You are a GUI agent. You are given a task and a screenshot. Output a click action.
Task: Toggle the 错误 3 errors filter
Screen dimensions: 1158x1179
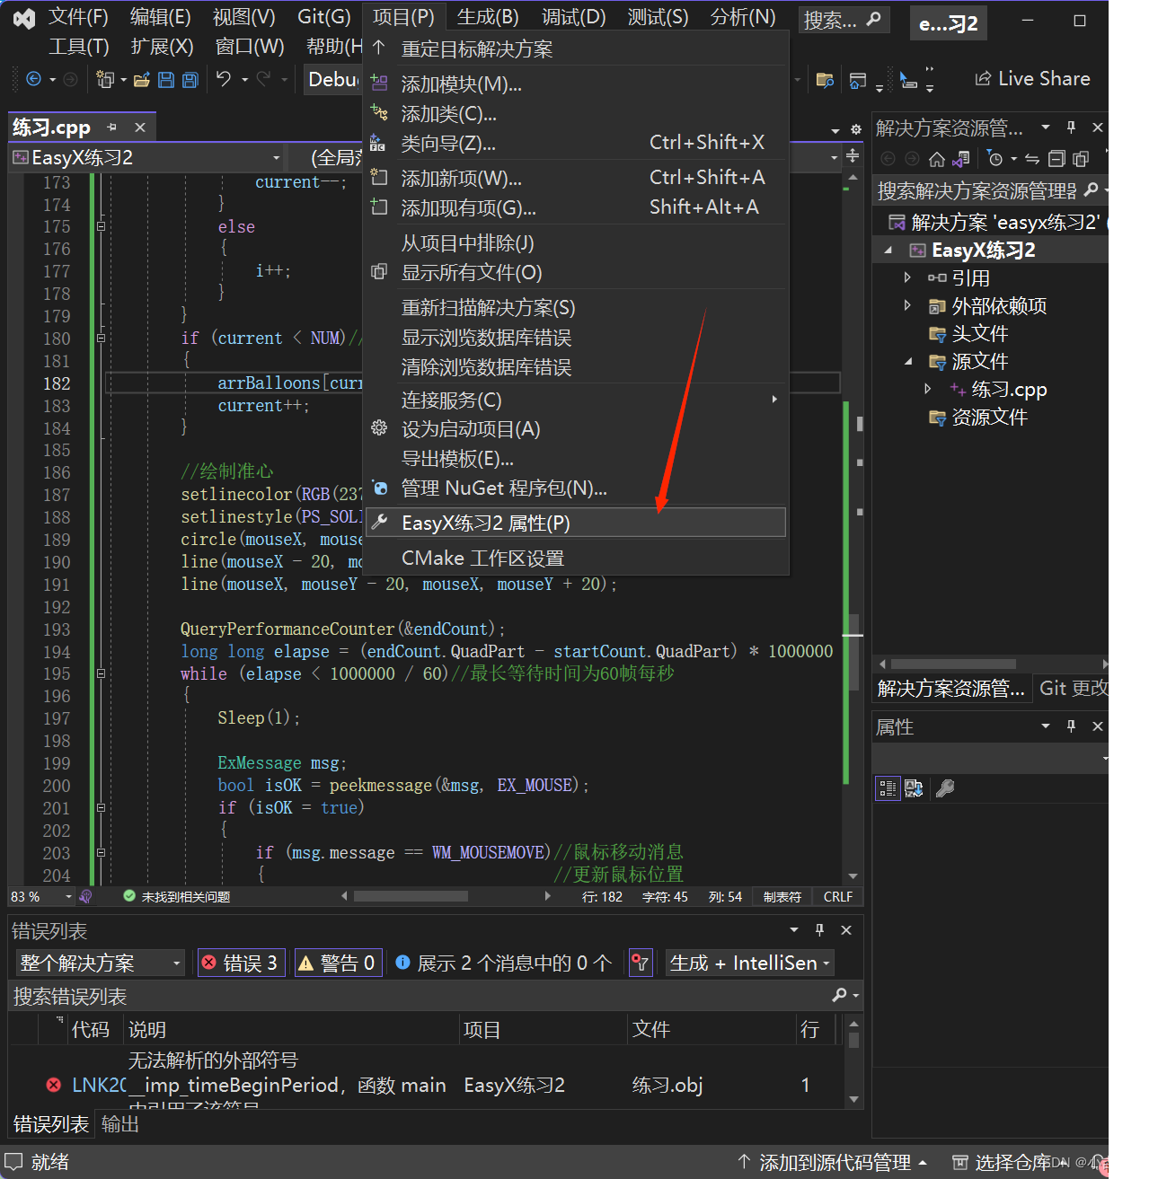[241, 963]
